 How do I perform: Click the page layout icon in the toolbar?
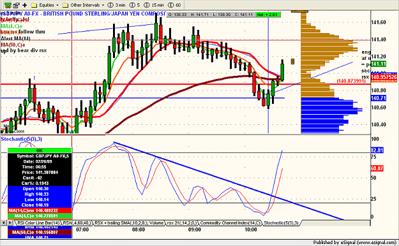click(x=17, y=5)
